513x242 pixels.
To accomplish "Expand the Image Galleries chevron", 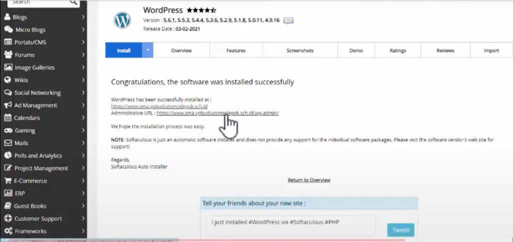I will (83, 67).
